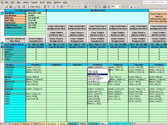
Task: Open the AutoSum functions dropdown arrow
Action: [x=92, y=7]
